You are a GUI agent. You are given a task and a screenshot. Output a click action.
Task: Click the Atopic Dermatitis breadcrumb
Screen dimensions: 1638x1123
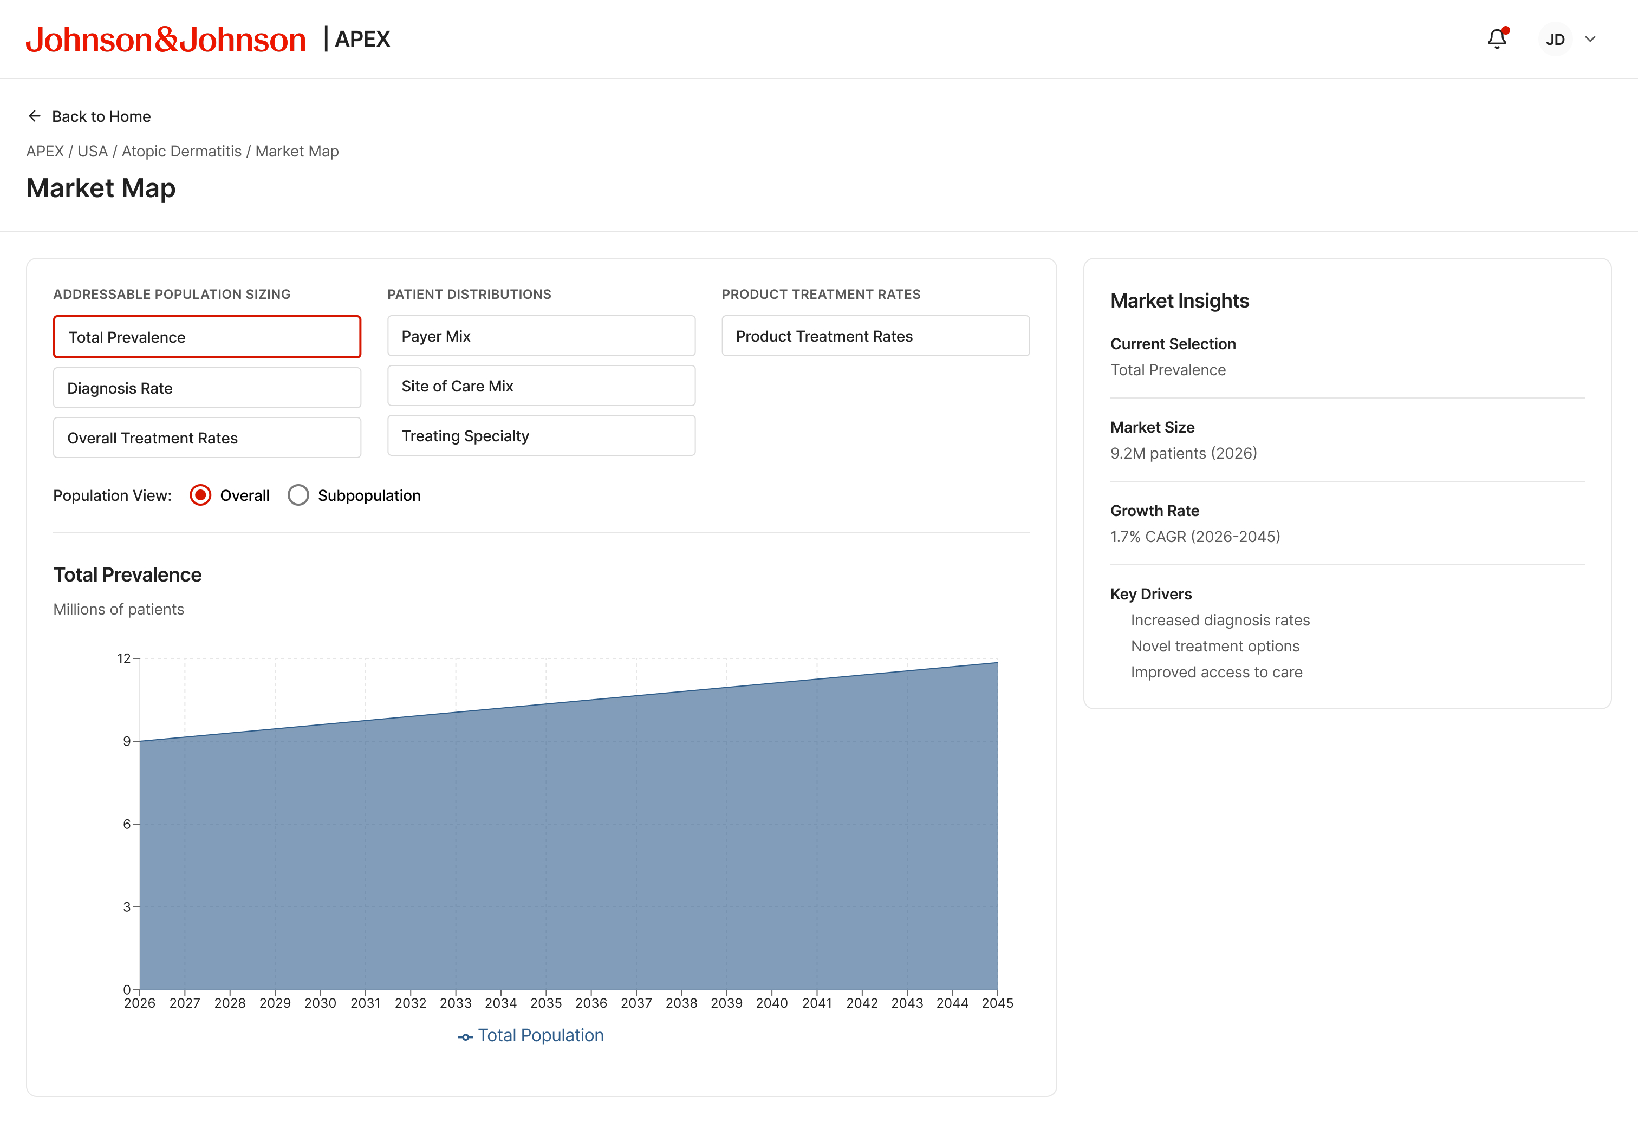181,152
